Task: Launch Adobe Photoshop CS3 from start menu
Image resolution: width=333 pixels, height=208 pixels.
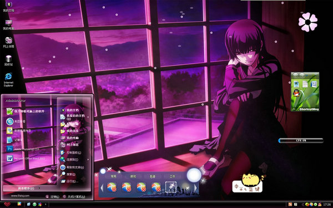Action: [23, 149]
